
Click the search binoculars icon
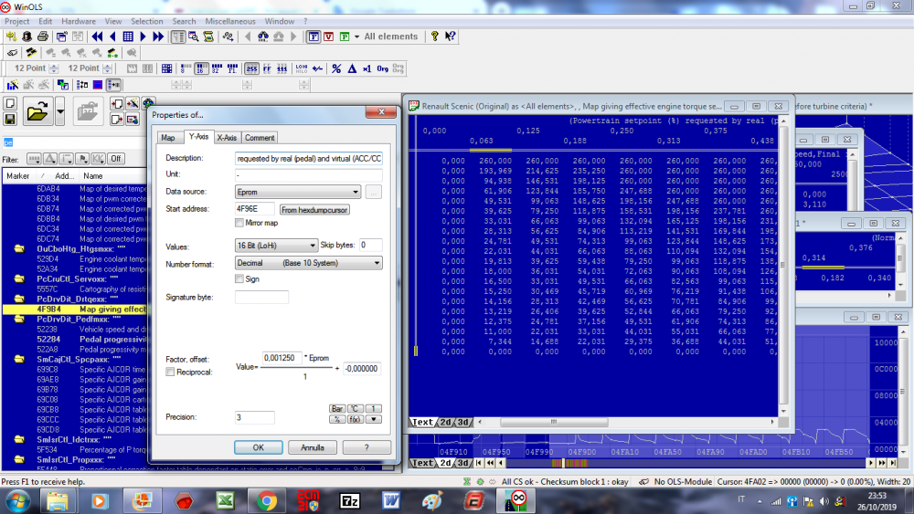(x=263, y=37)
